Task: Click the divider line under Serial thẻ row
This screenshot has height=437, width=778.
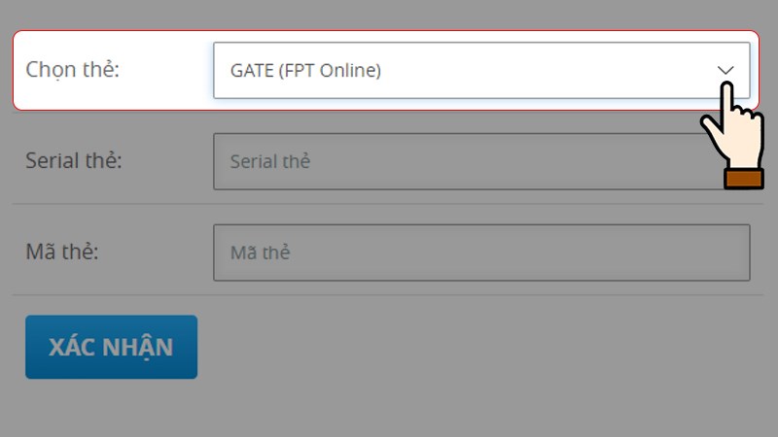Action: 388,204
